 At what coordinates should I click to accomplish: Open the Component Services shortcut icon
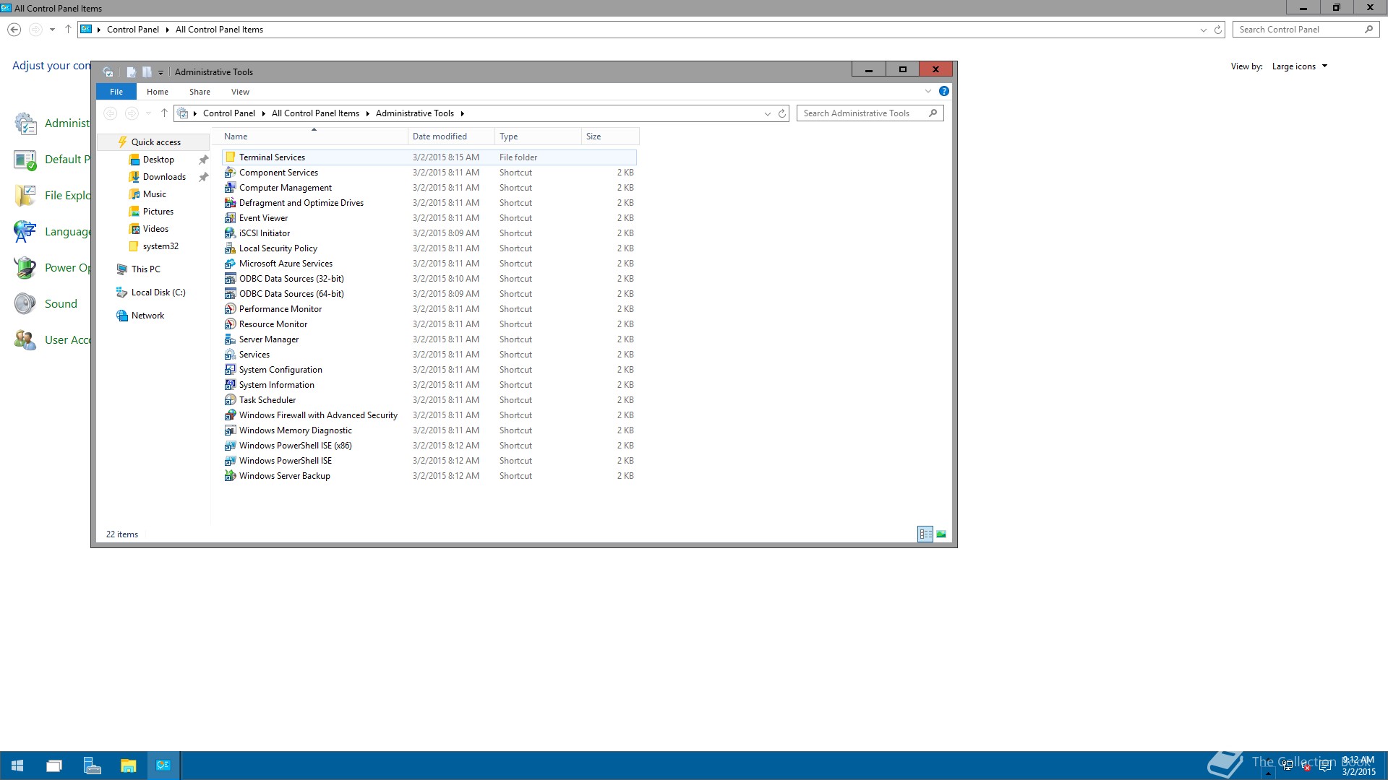(230, 173)
